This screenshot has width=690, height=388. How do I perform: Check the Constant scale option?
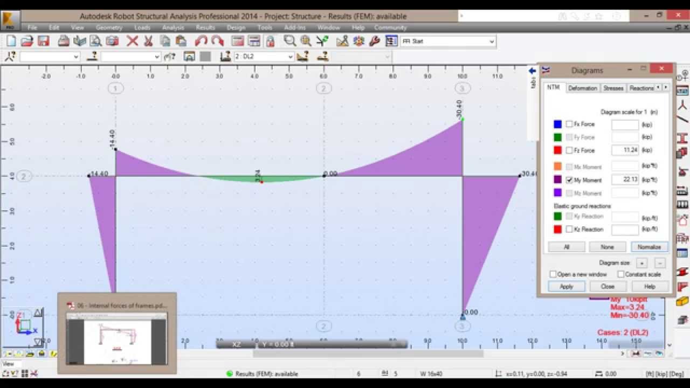tap(621, 274)
